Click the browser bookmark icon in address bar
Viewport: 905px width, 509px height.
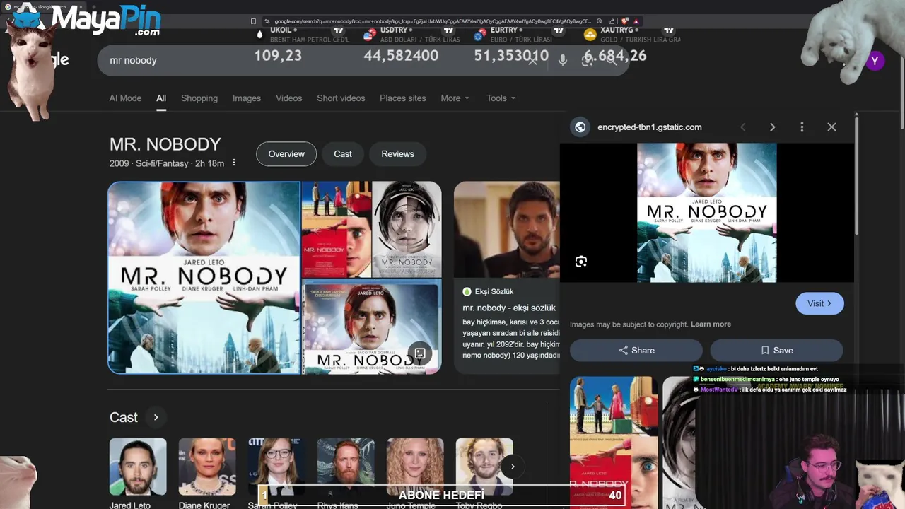tap(253, 21)
